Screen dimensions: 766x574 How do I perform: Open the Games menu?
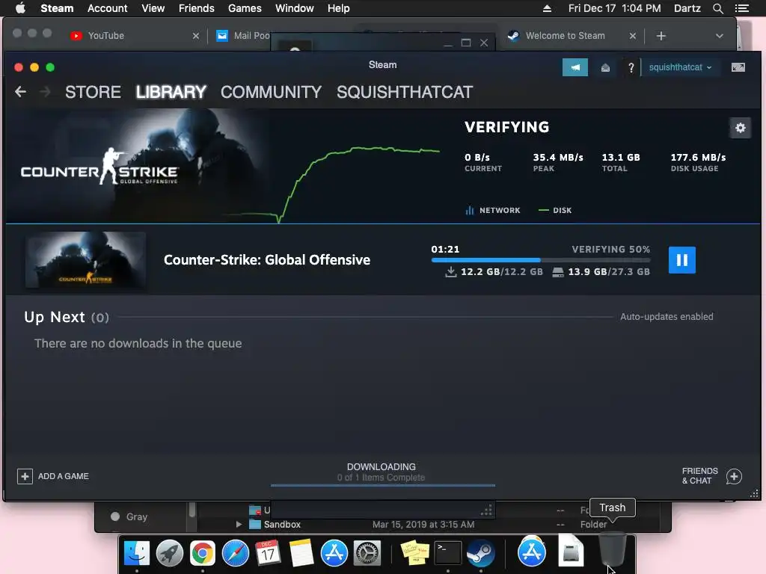coord(245,8)
